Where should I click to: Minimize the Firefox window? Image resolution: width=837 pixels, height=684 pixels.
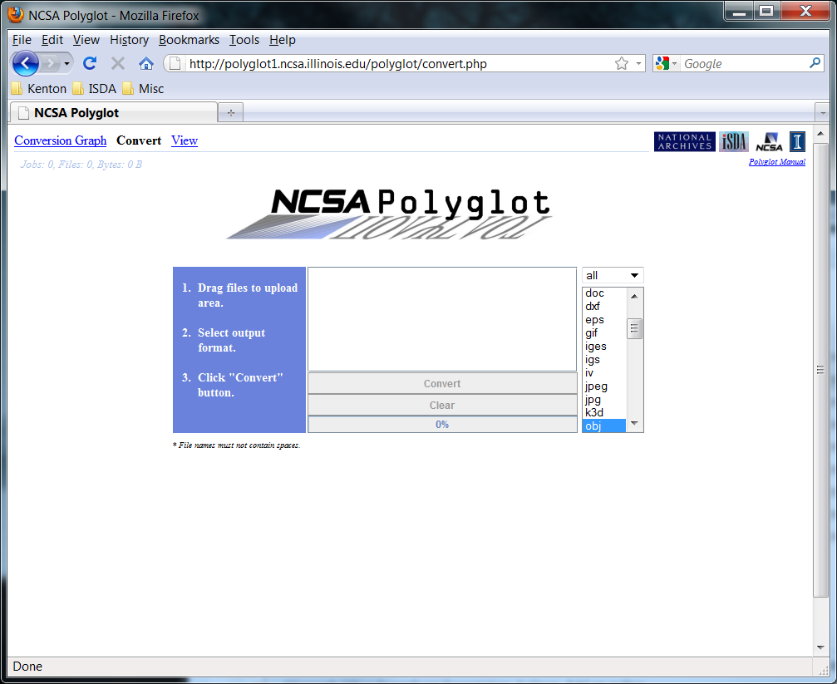[x=739, y=11]
